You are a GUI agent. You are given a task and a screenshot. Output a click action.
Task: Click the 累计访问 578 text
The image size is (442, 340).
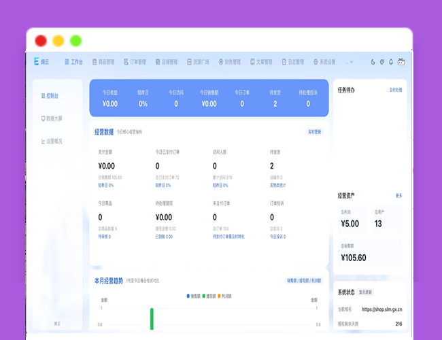[x=222, y=177]
